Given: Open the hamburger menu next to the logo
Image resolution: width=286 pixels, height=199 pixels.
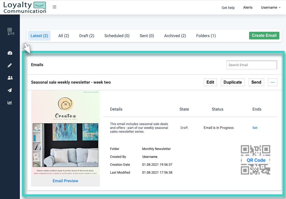Looking at the screenshot, I should 55,7.
